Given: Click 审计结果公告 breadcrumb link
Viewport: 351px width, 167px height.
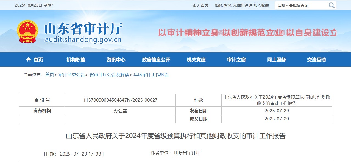Looking at the screenshot, I should pyautogui.click(x=72, y=75).
